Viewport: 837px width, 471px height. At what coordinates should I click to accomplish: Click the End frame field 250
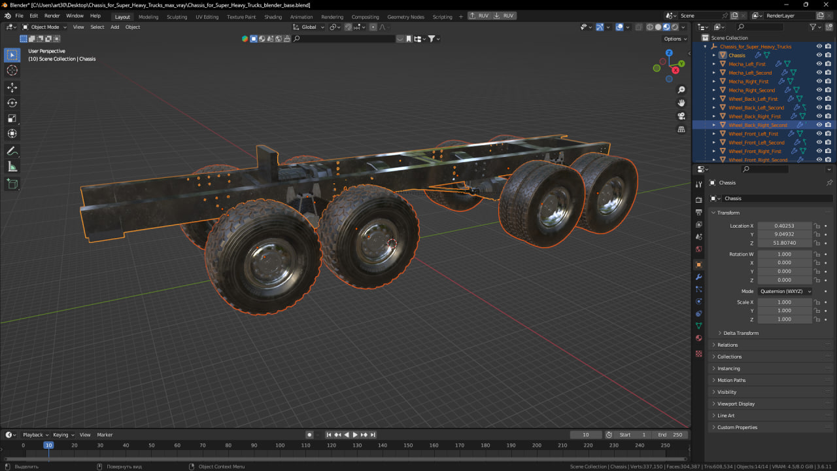tap(670, 434)
